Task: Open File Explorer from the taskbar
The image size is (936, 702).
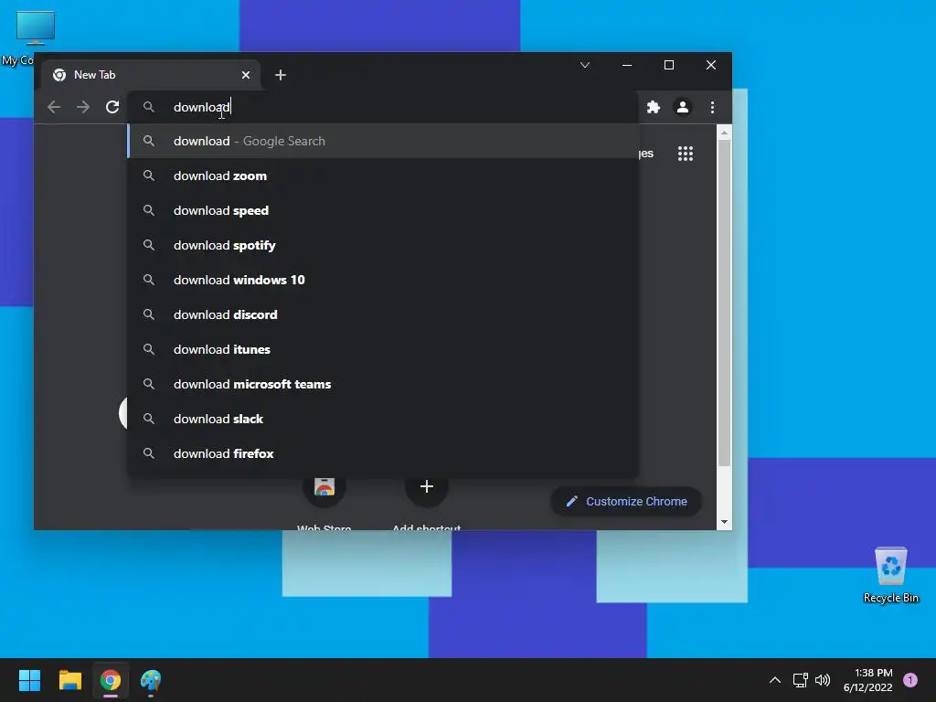Action: pyautogui.click(x=69, y=680)
